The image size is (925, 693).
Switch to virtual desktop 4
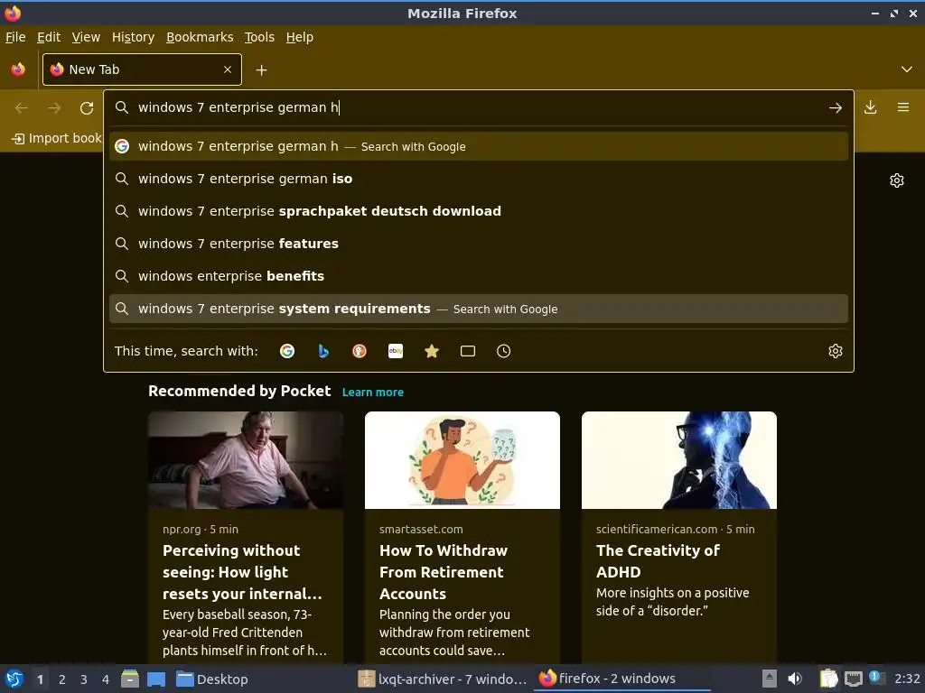pyautogui.click(x=106, y=679)
